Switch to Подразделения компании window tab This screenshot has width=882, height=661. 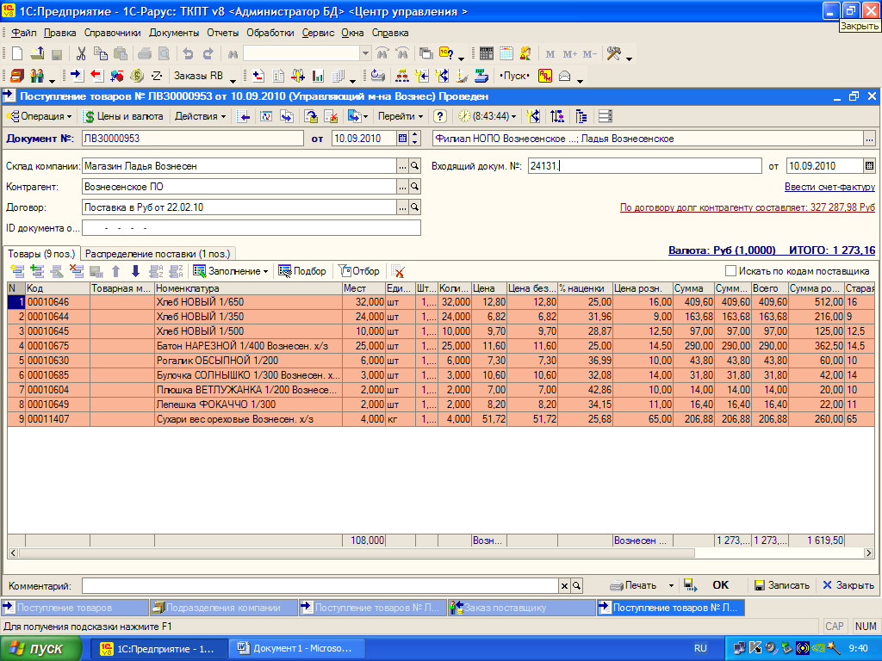point(223,608)
